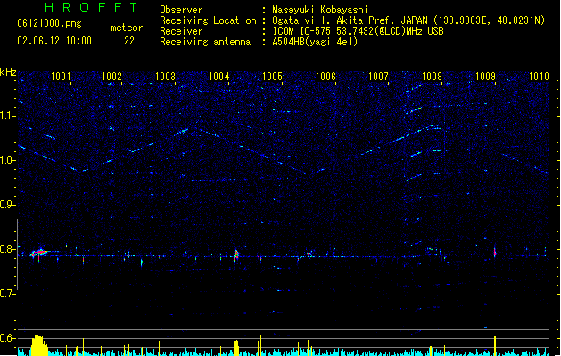Click the 1003 time marker

click(165, 77)
